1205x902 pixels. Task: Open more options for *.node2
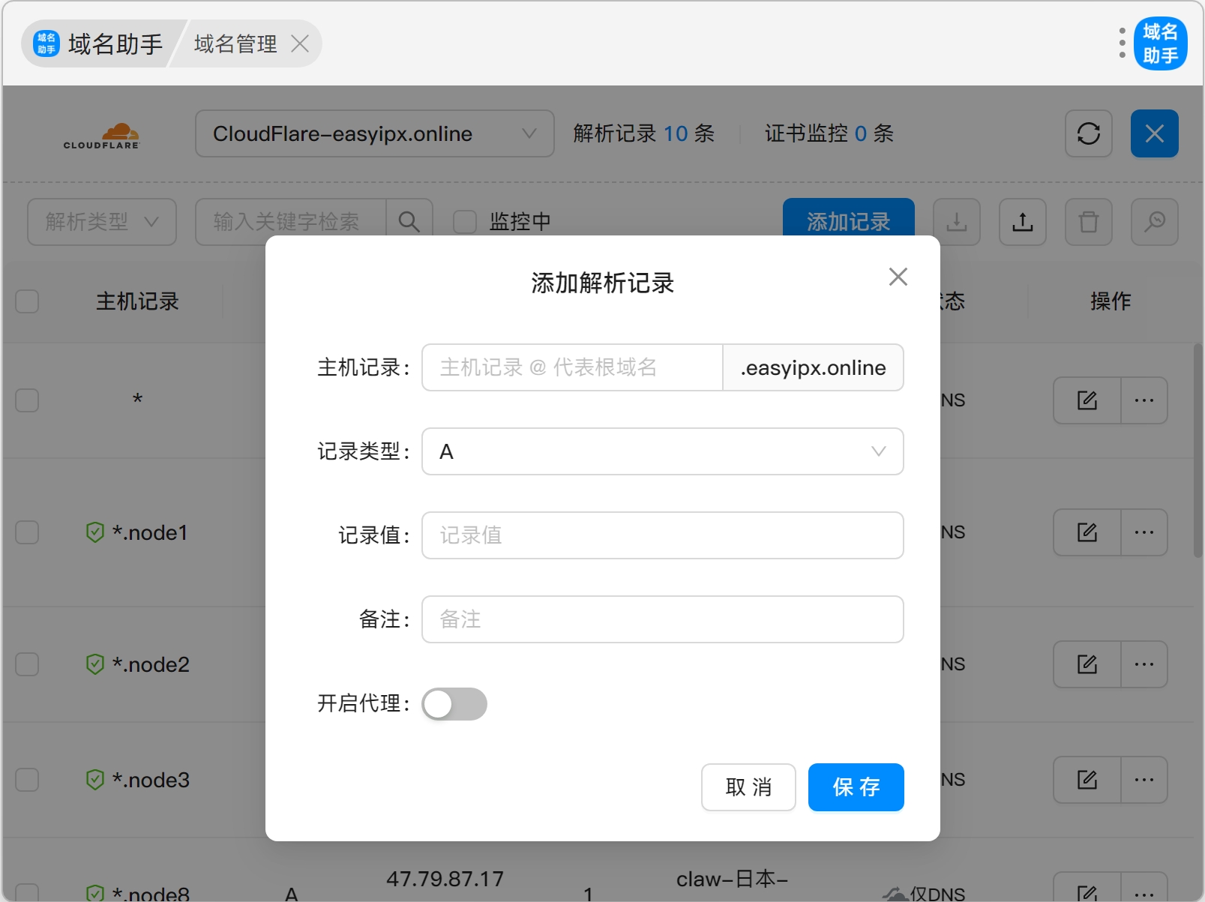pos(1144,664)
